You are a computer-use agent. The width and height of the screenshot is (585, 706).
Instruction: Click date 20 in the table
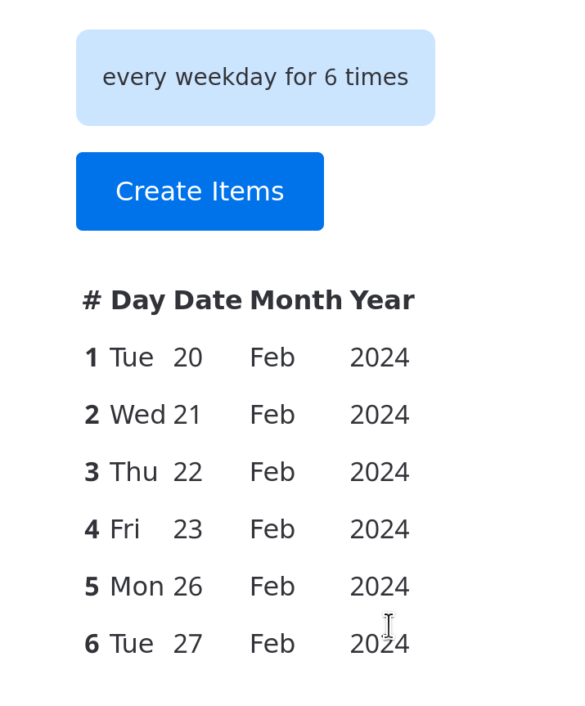pos(187,358)
